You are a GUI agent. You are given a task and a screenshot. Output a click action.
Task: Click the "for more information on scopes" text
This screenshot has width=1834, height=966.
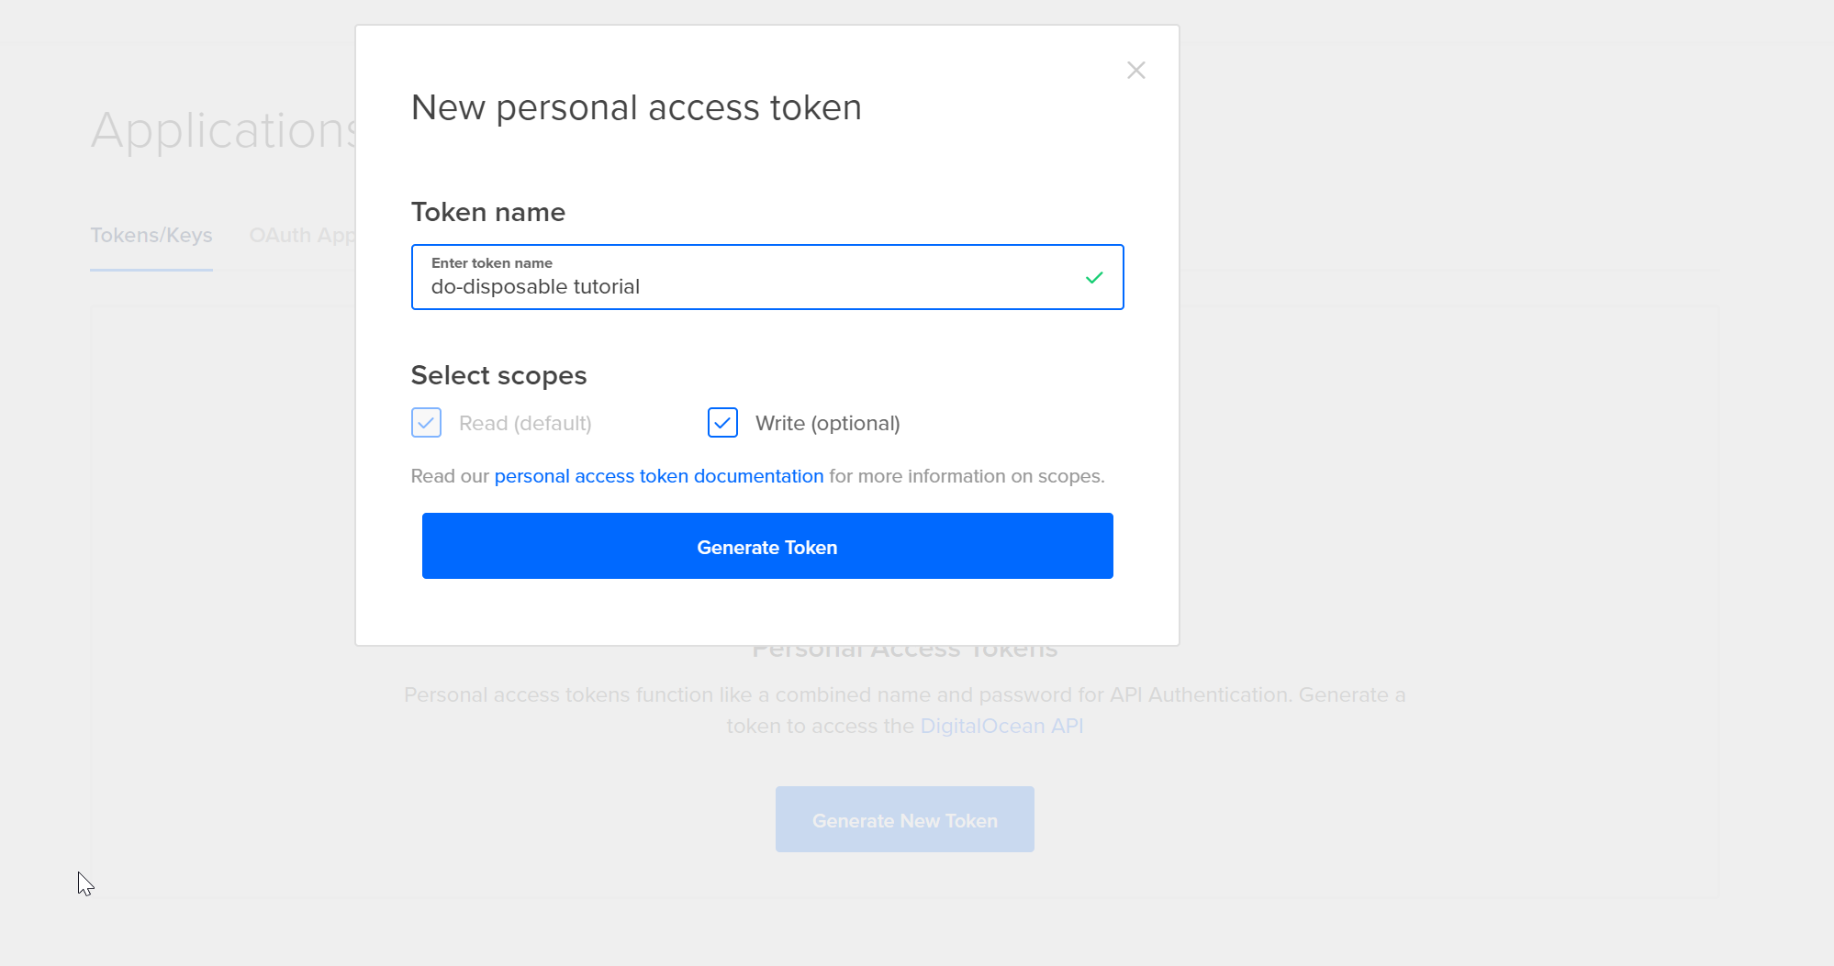967,476
